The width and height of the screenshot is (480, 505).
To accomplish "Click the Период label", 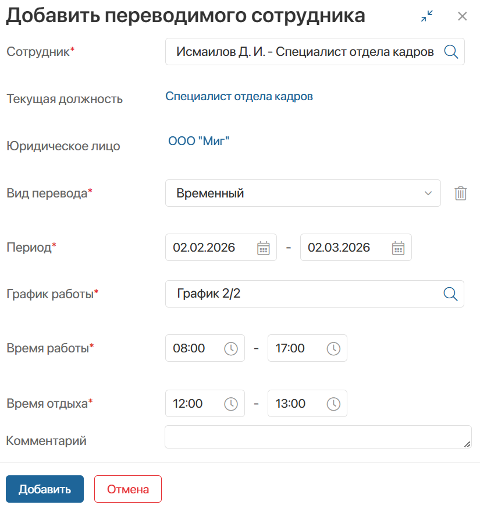I will coord(31,248).
